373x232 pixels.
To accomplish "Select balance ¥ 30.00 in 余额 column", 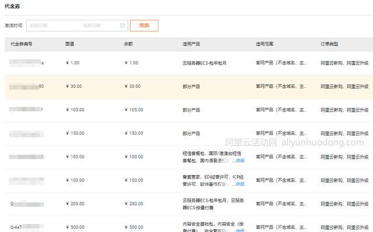I will [132, 87].
